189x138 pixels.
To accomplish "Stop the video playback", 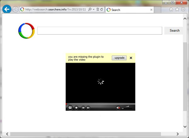I will (76, 108).
